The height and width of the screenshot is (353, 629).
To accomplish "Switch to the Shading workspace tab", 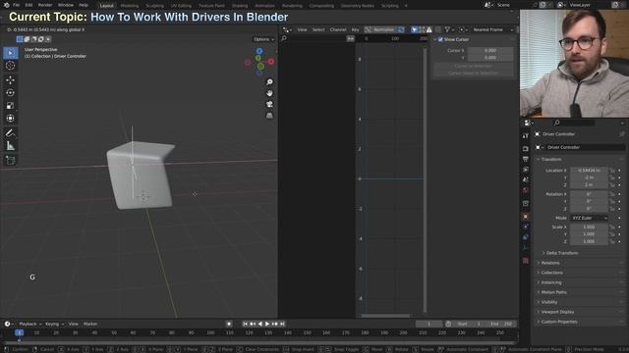I will point(240,6).
